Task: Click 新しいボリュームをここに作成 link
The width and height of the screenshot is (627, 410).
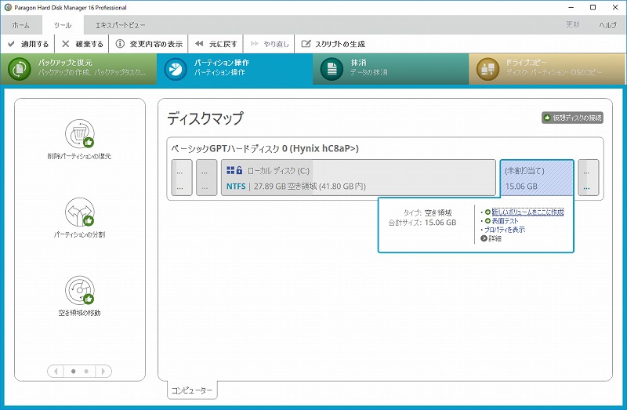Action: [527, 212]
